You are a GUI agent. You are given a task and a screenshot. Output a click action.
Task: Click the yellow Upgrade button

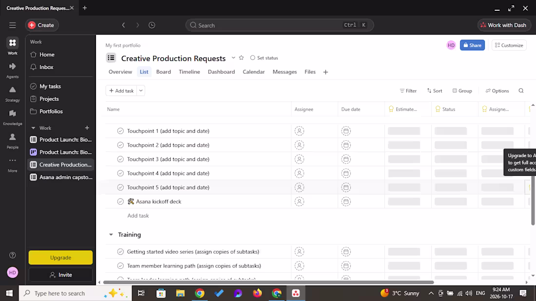[x=60, y=258]
